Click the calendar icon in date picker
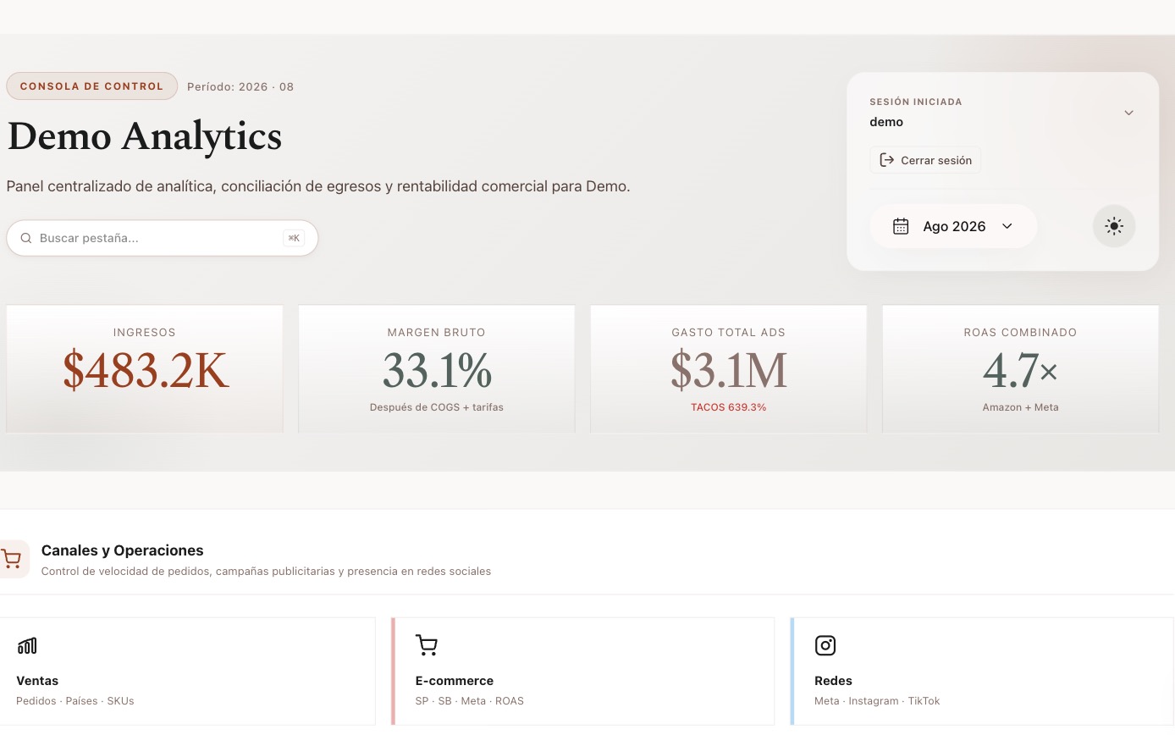Screen dimensions: 1175x735 [901, 226]
